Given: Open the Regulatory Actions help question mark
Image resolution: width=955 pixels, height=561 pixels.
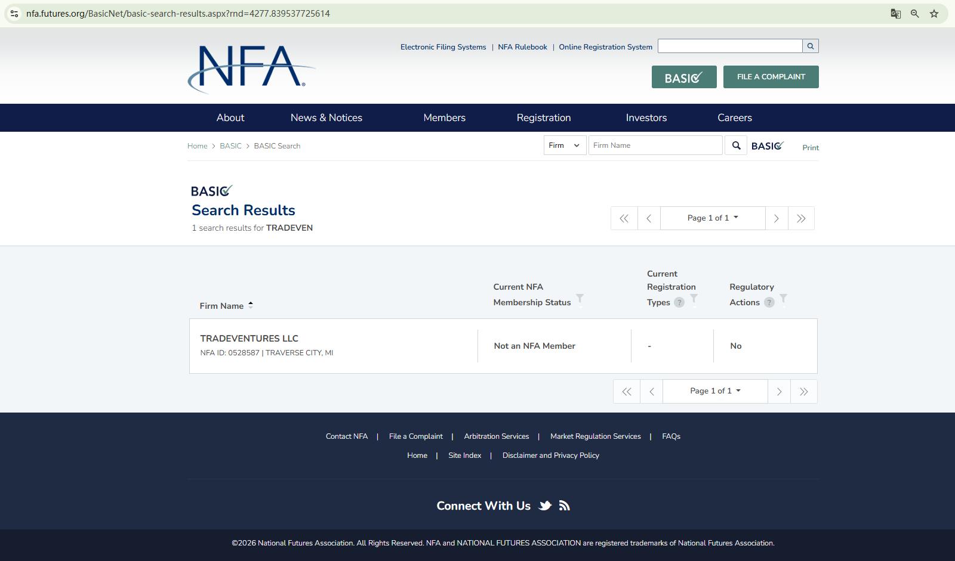Looking at the screenshot, I should click(769, 303).
